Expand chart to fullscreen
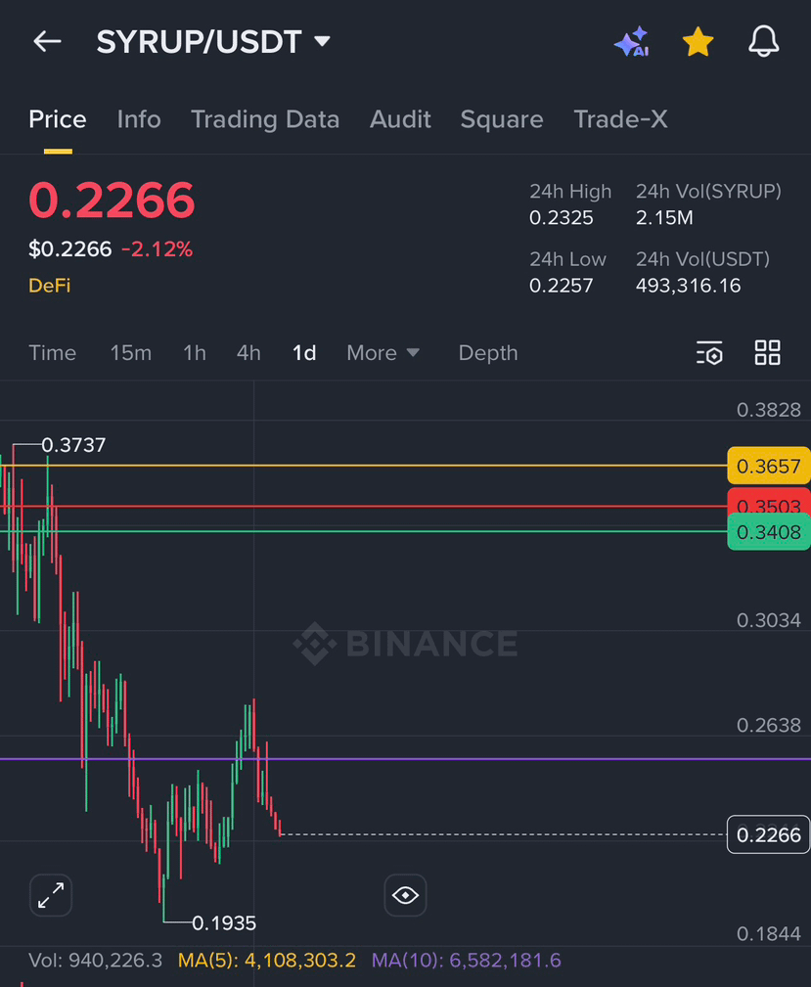The height and width of the screenshot is (987, 811). coord(51,895)
